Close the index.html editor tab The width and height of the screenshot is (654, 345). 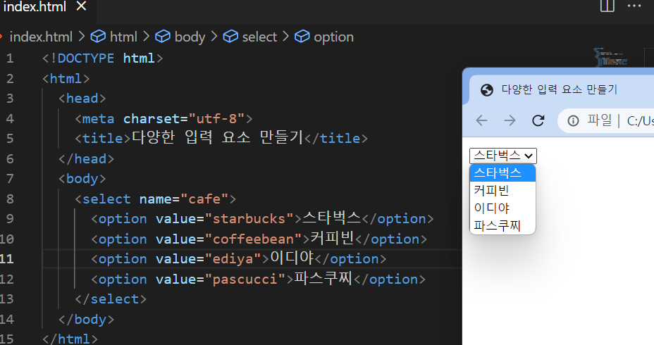coord(81,6)
